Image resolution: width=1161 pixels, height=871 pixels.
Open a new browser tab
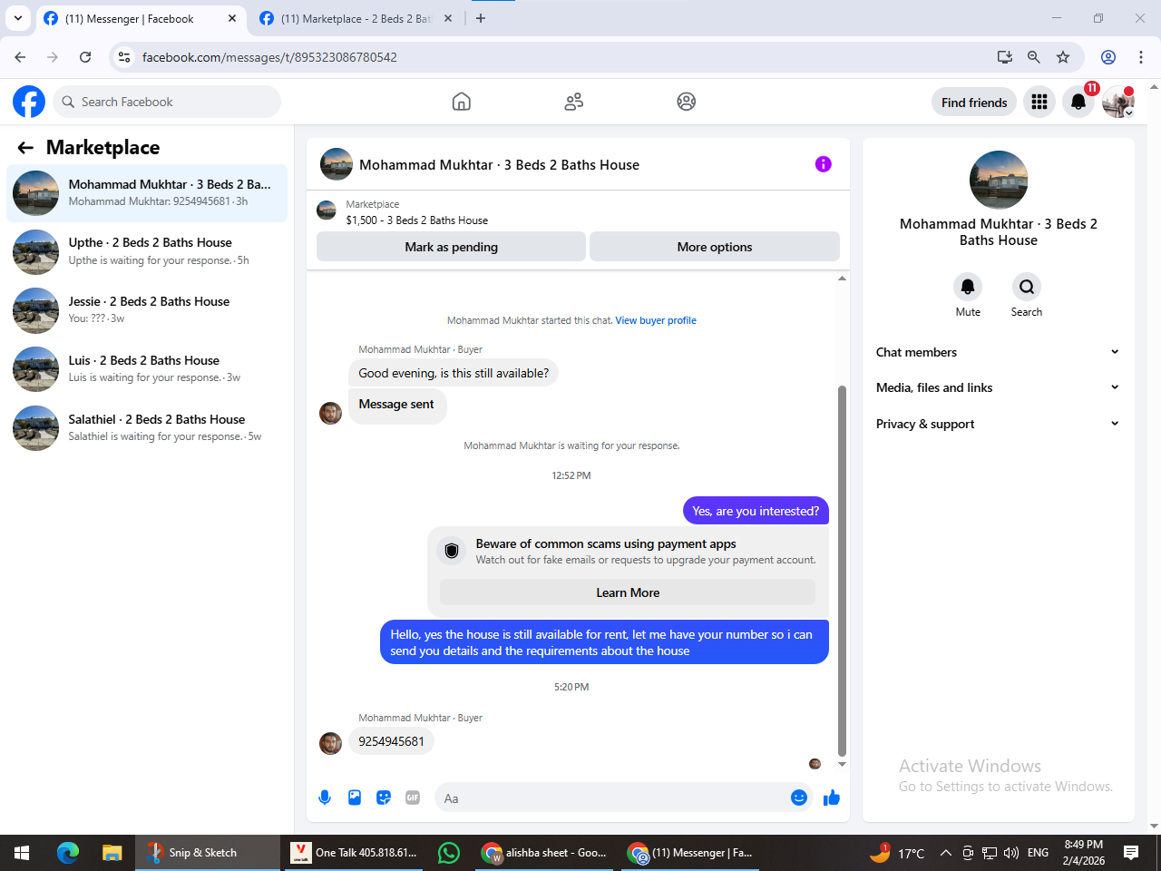coord(481,18)
